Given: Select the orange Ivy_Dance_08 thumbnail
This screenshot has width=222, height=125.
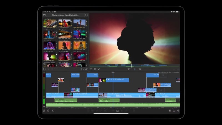Looking at the screenshot, I should click(x=64, y=45).
